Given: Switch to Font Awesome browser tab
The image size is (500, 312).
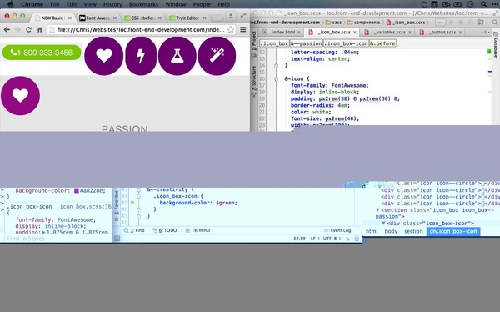Looking at the screenshot, I should coord(97,18).
